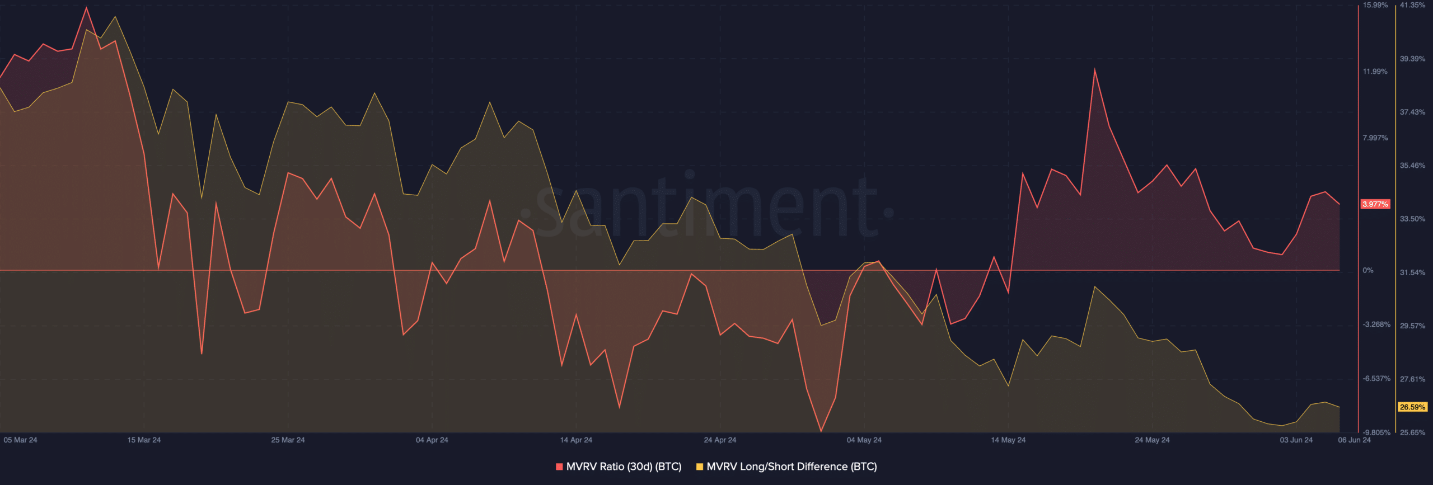Screen dimensions: 1433x485
Task: Click the 31.54% axis label
Action: (x=1412, y=273)
